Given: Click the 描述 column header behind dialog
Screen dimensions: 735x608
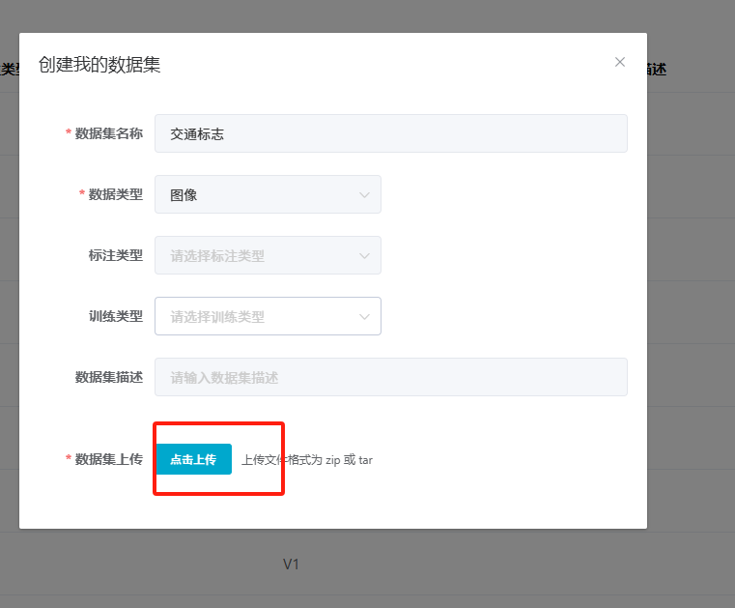Looking at the screenshot, I should (657, 69).
